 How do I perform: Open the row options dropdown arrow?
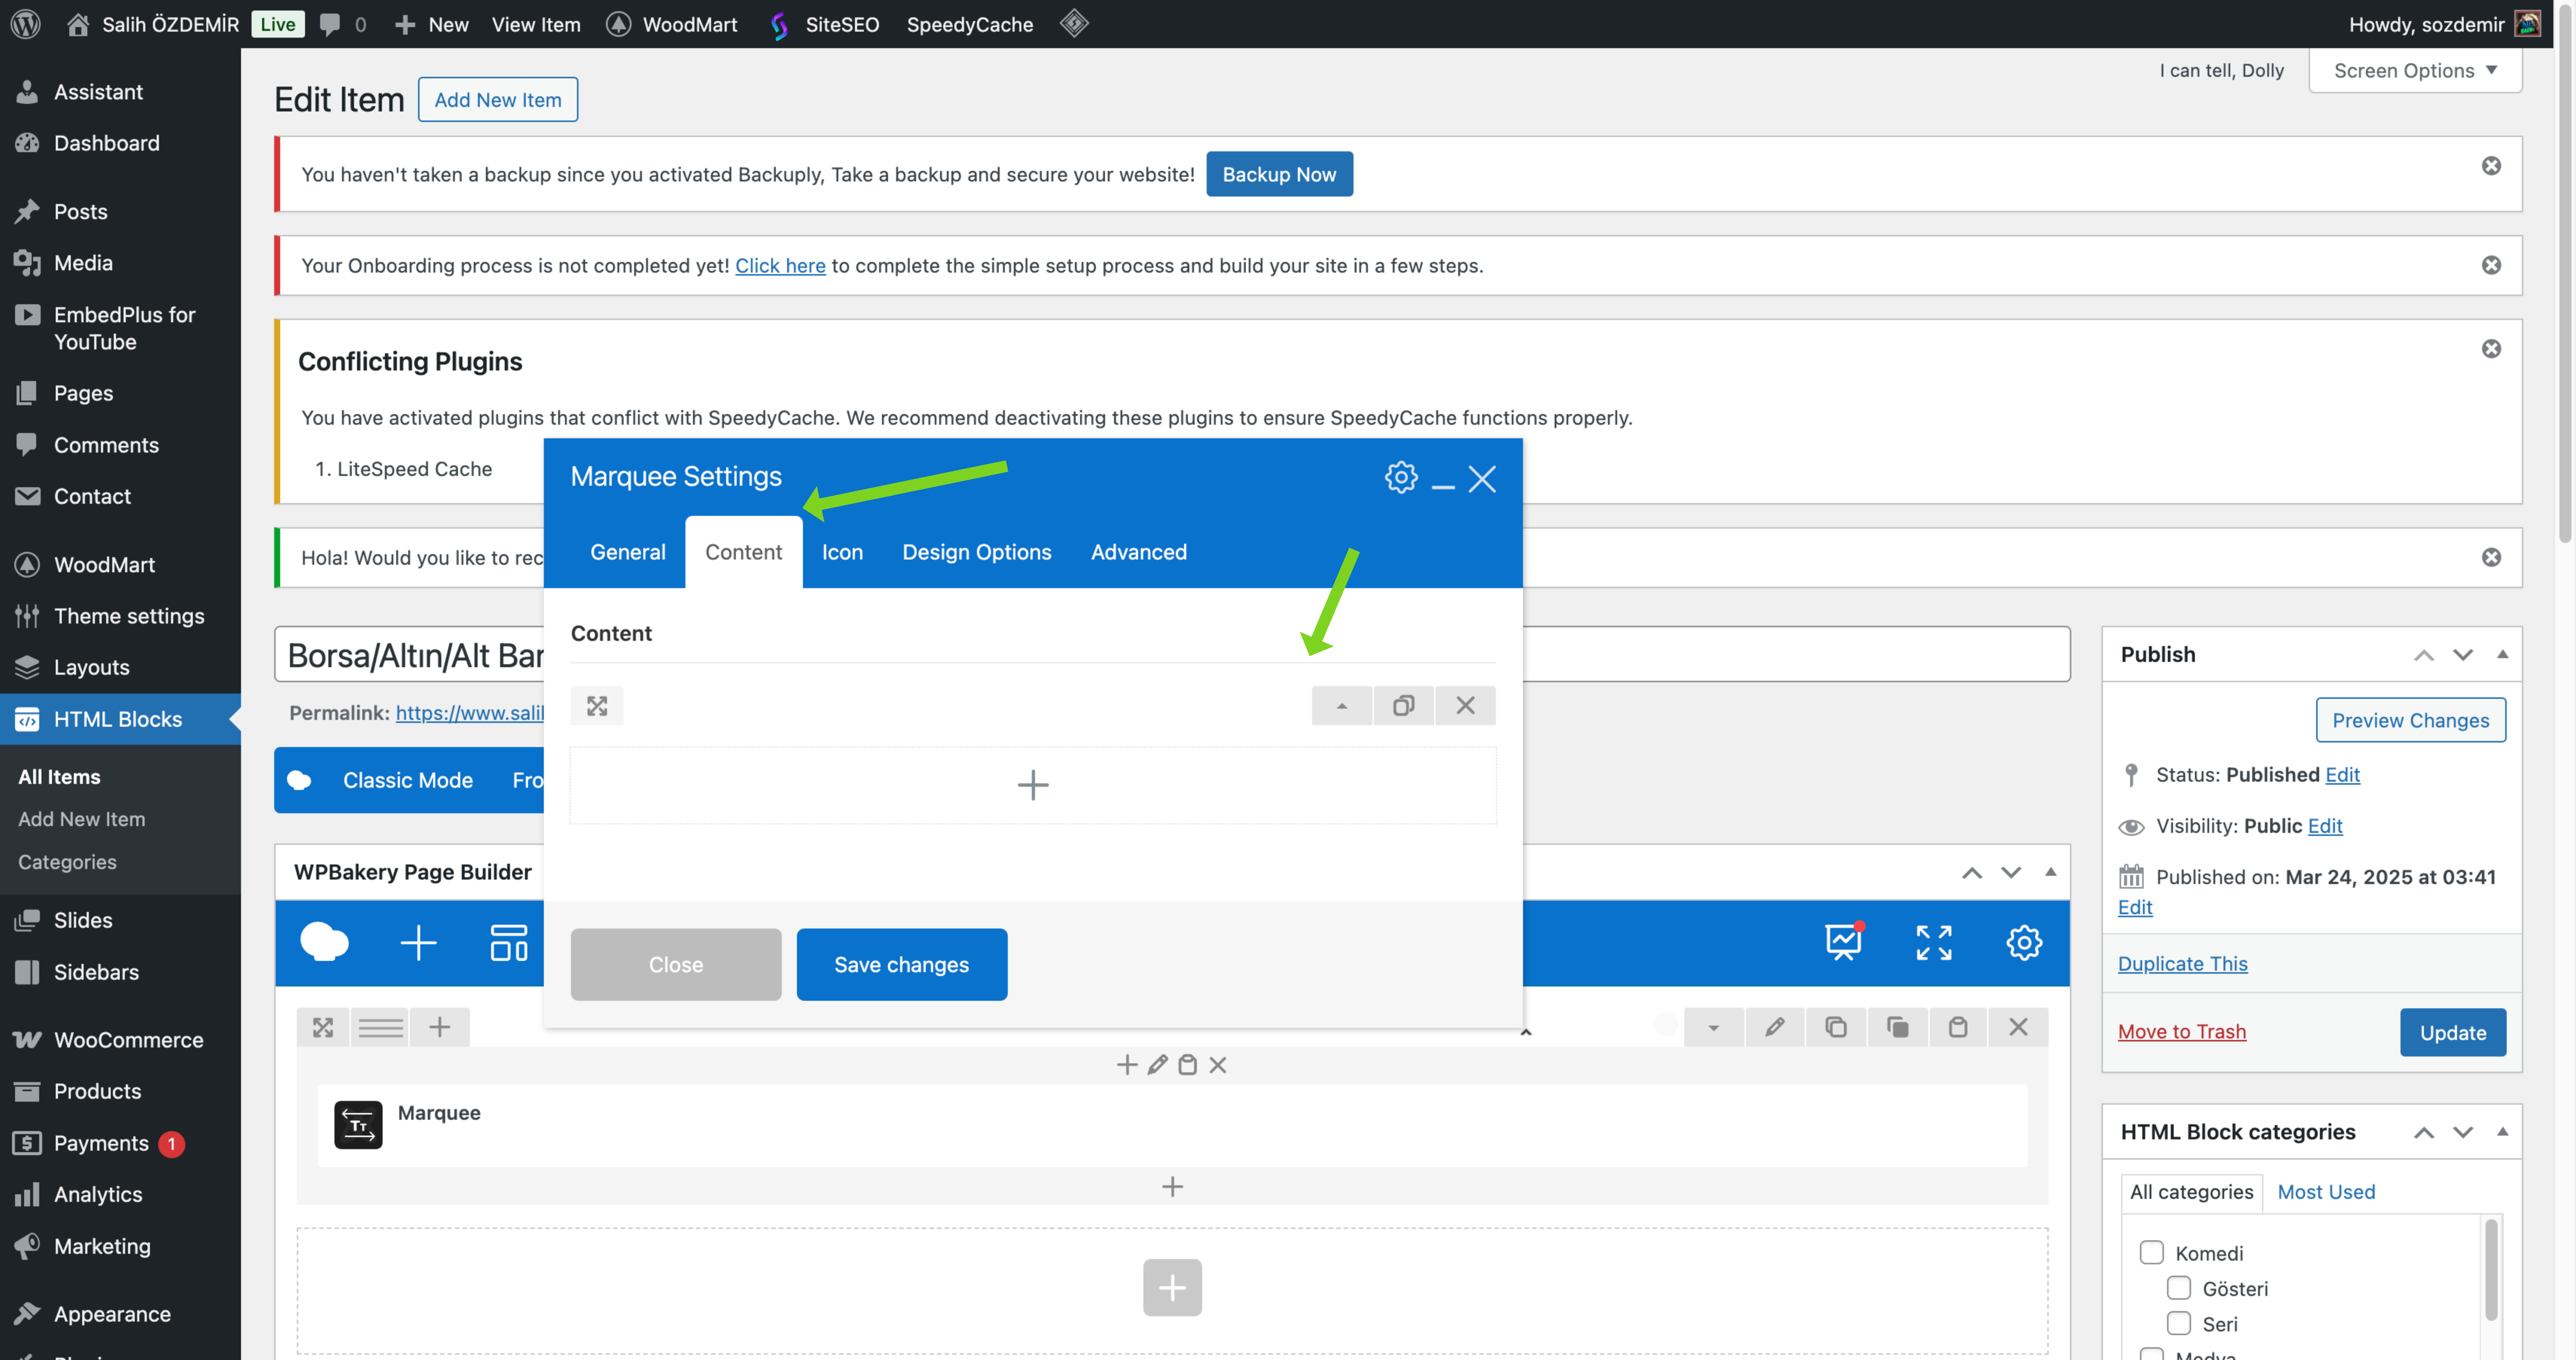click(1714, 1027)
